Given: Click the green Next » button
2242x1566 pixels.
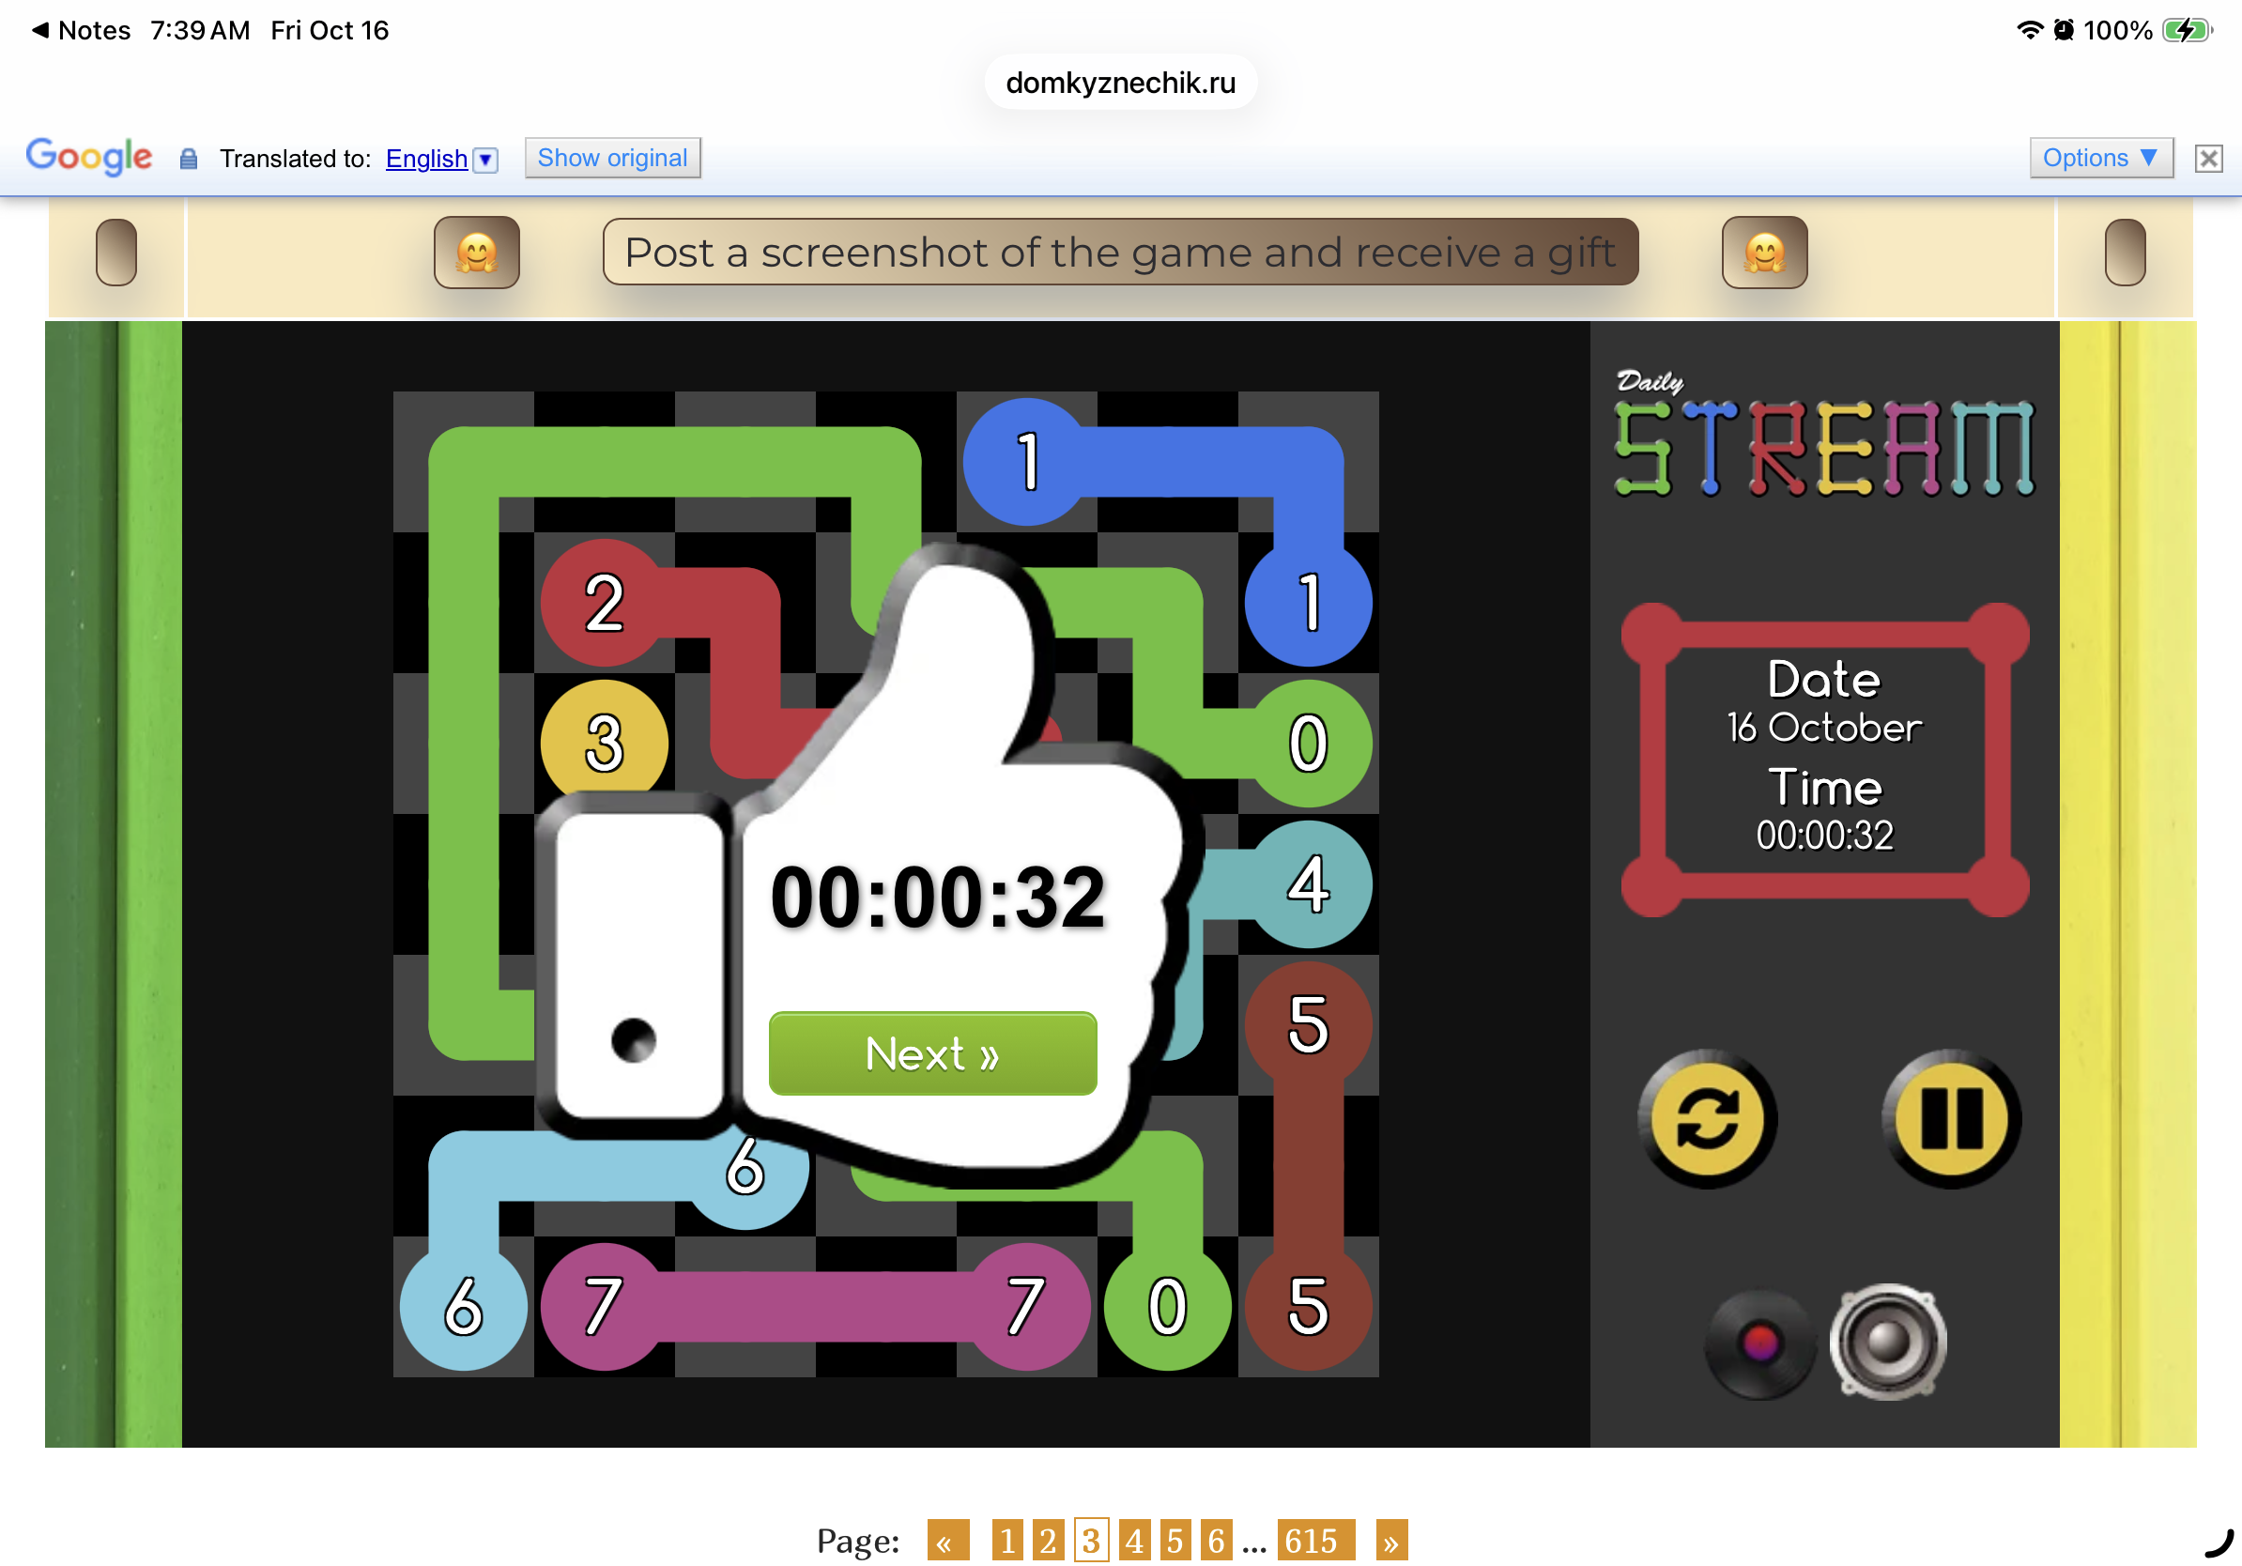Looking at the screenshot, I should click(931, 1053).
